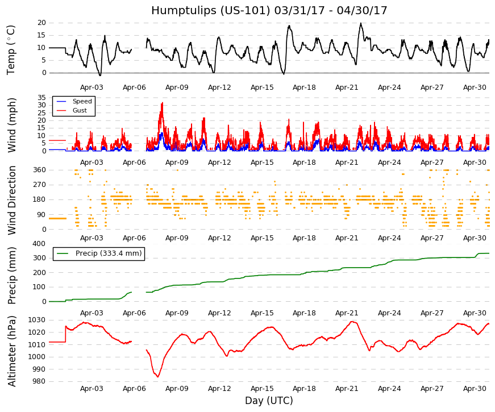Viewport: 495px width, 412px height.
Task: Click the red Gust legend line
Action: click(x=61, y=110)
